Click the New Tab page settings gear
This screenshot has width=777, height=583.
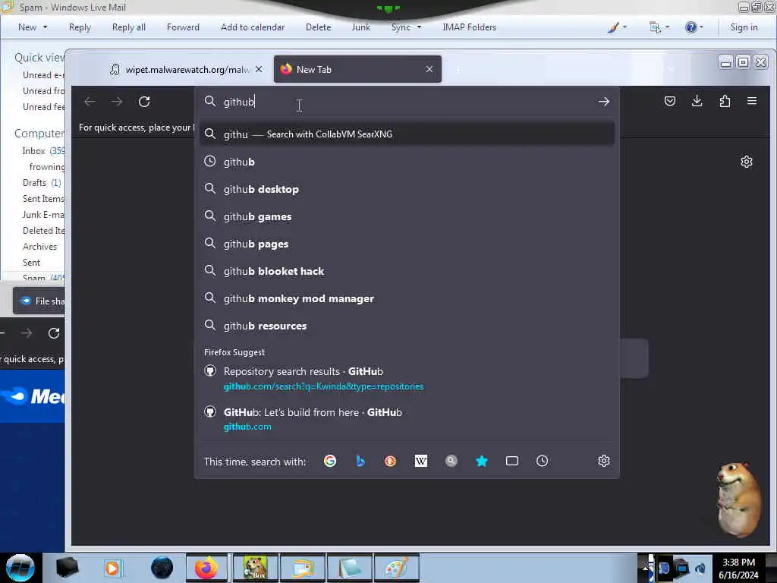click(x=747, y=162)
